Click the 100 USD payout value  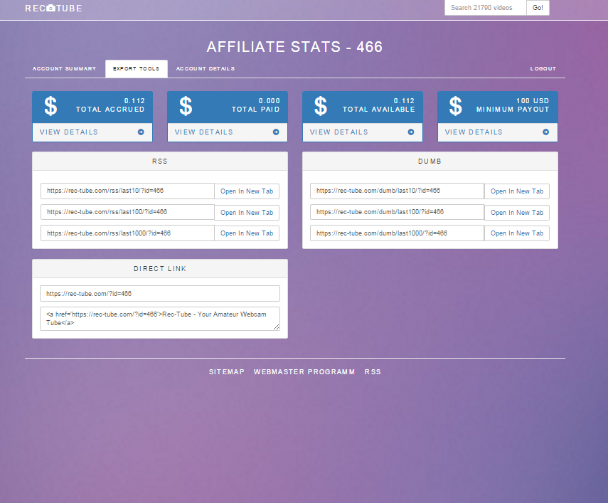tap(533, 101)
